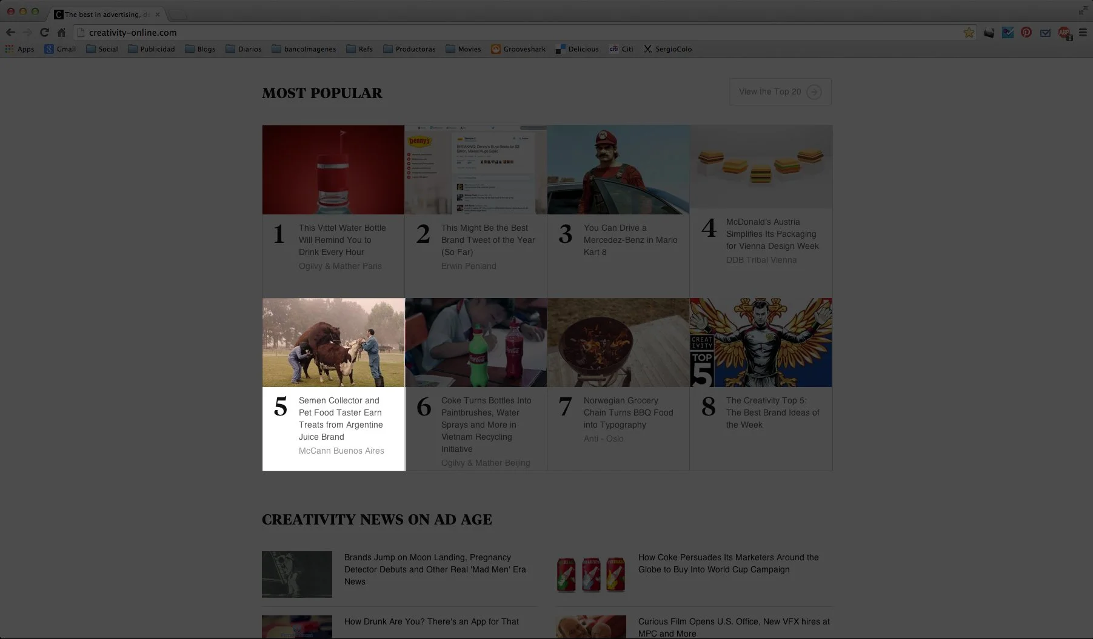This screenshot has height=639, width=1093.
Task: Open 'How Coke Persuades Its Marketers' news story
Action: coord(729,563)
